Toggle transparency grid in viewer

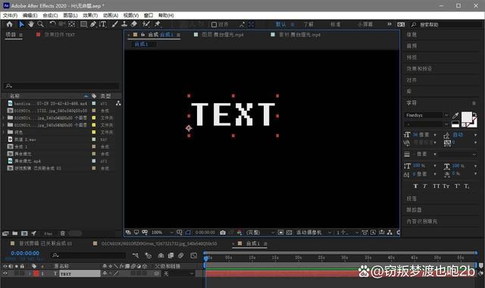point(289,233)
